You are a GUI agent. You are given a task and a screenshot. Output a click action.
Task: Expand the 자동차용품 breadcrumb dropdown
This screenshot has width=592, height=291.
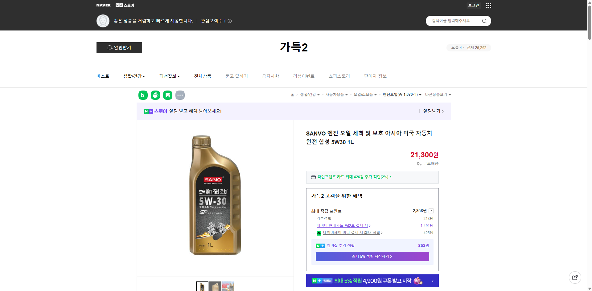tap(336, 95)
